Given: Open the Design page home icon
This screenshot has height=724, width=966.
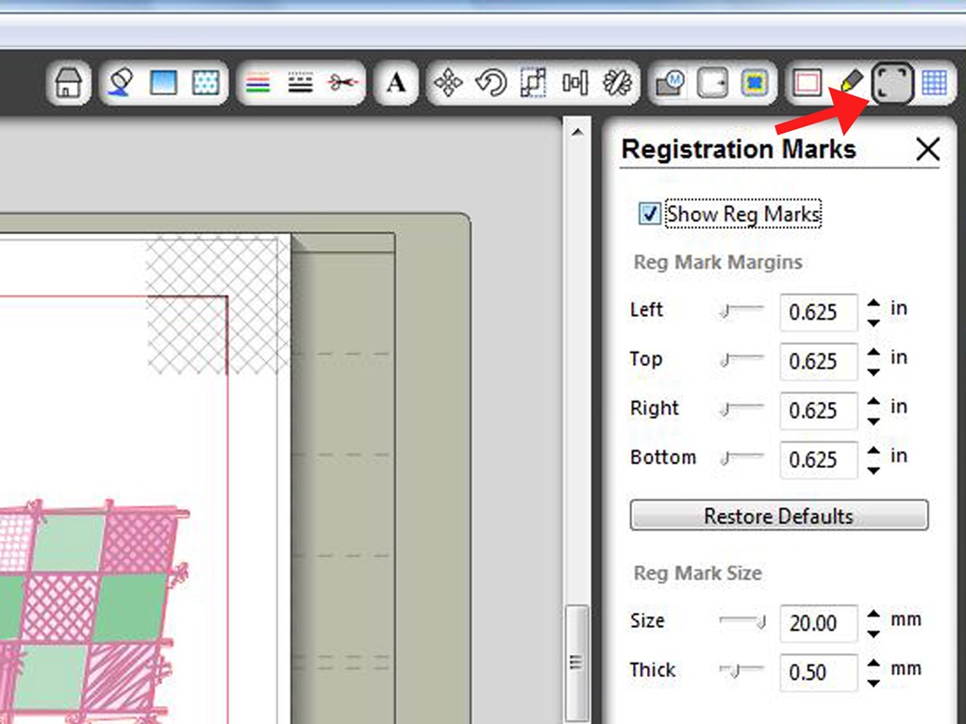Looking at the screenshot, I should [x=68, y=83].
